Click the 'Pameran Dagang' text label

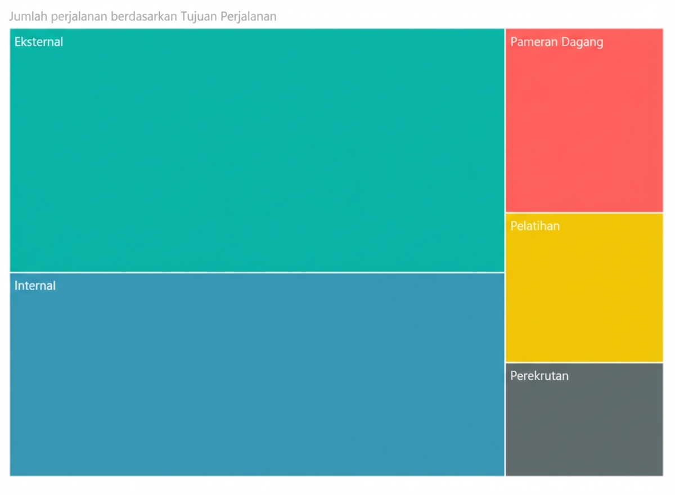tap(556, 42)
